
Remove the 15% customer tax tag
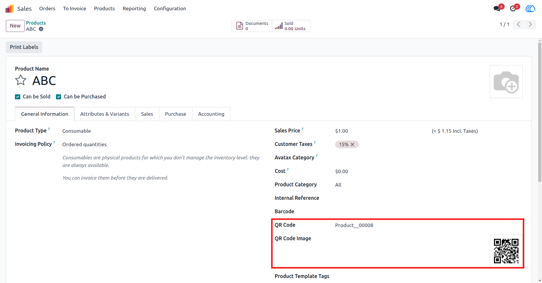pyautogui.click(x=353, y=144)
